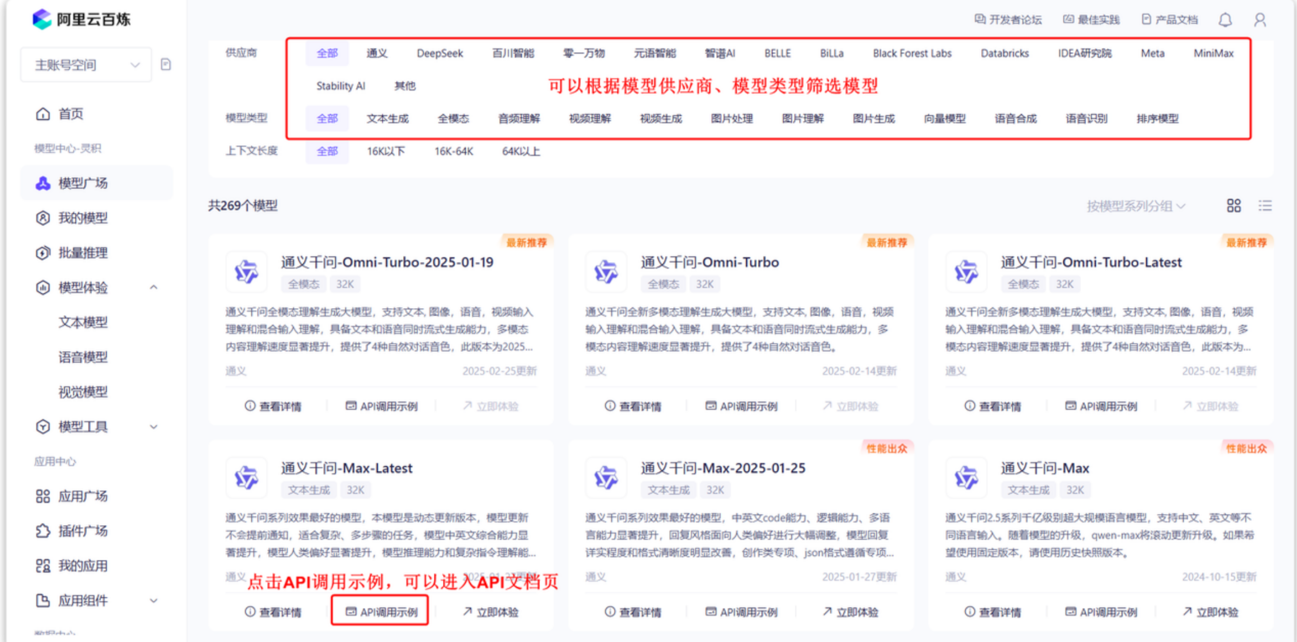
Task: Filter model type by 语音识别
Action: [1086, 119]
